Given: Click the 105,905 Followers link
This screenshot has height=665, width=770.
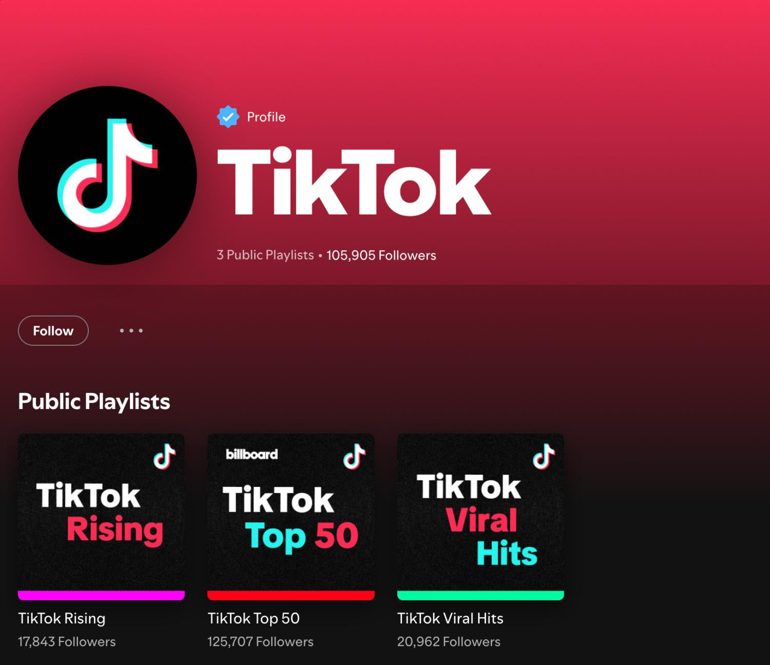Looking at the screenshot, I should coord(381,255).
